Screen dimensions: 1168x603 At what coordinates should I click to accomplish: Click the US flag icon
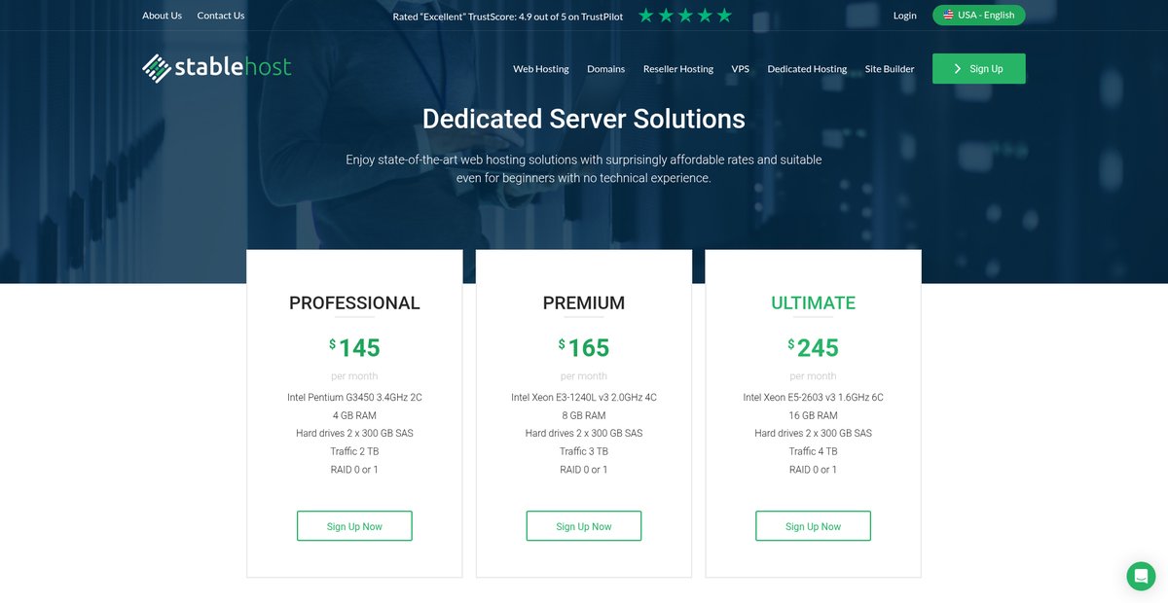coord(948,15)
